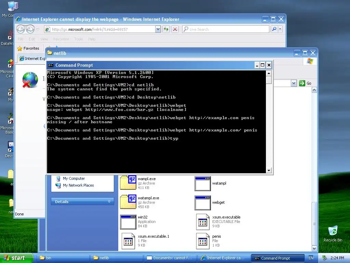Image resolution: width=350 pixels, height=263 pixels.
Task: Go back in Internet Explorer
Action: pyautogui.click(x=21, y=29)
